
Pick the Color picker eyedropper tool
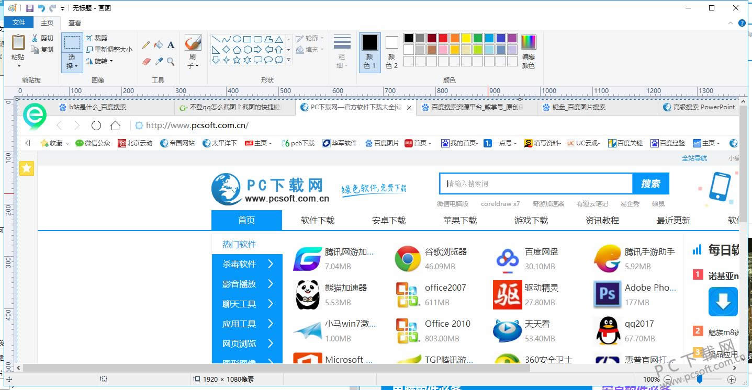(159, 62)
